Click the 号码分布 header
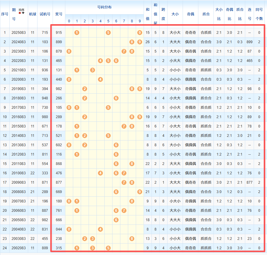The image size is (267, 255). point(104,7)
